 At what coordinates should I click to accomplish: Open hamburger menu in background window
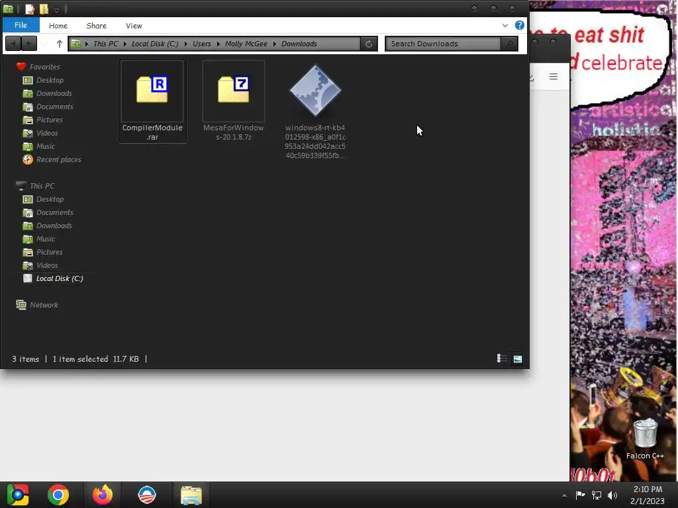tap(554, 77)
